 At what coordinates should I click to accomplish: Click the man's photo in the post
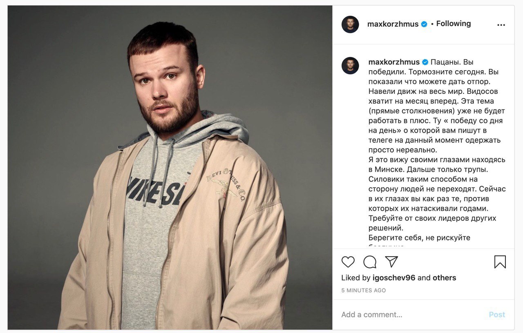(170, 168)
